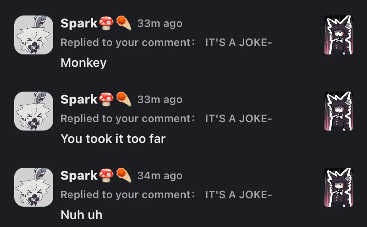Click the "33m ago" timestamp in the "Monkey" notification
Viewport: 367px width, 227px height.
click(x=160, y=23)
